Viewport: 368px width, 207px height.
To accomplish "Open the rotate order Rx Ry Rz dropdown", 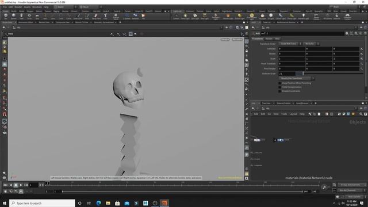I will click(311, 44).
